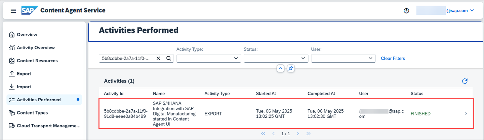The height and width of the screenshot is (140, 484).
Task: Click the search magnifier icon
Action: tap(169, 58)
